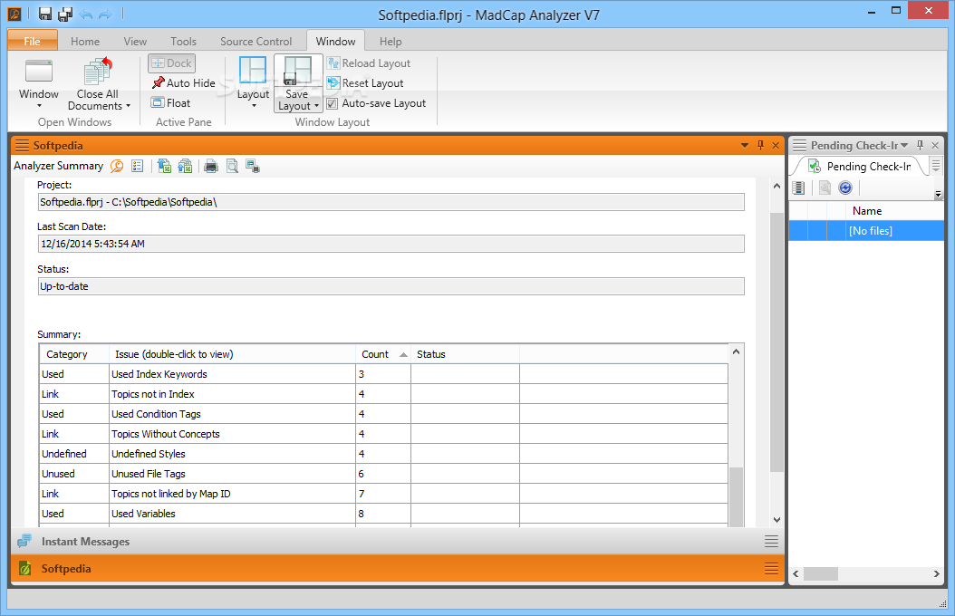This screenshot has width=955, height=616.
Task: Click the Save All icon in the title bar
Action: click(x=64, y=14)
